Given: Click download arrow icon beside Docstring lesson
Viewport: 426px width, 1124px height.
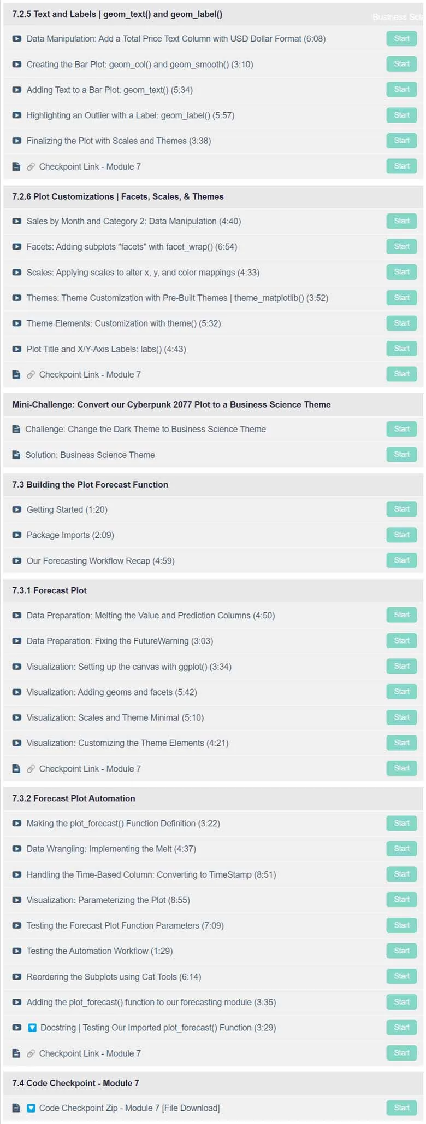Looking at the screenshot, I should (x=32, y=1027).
